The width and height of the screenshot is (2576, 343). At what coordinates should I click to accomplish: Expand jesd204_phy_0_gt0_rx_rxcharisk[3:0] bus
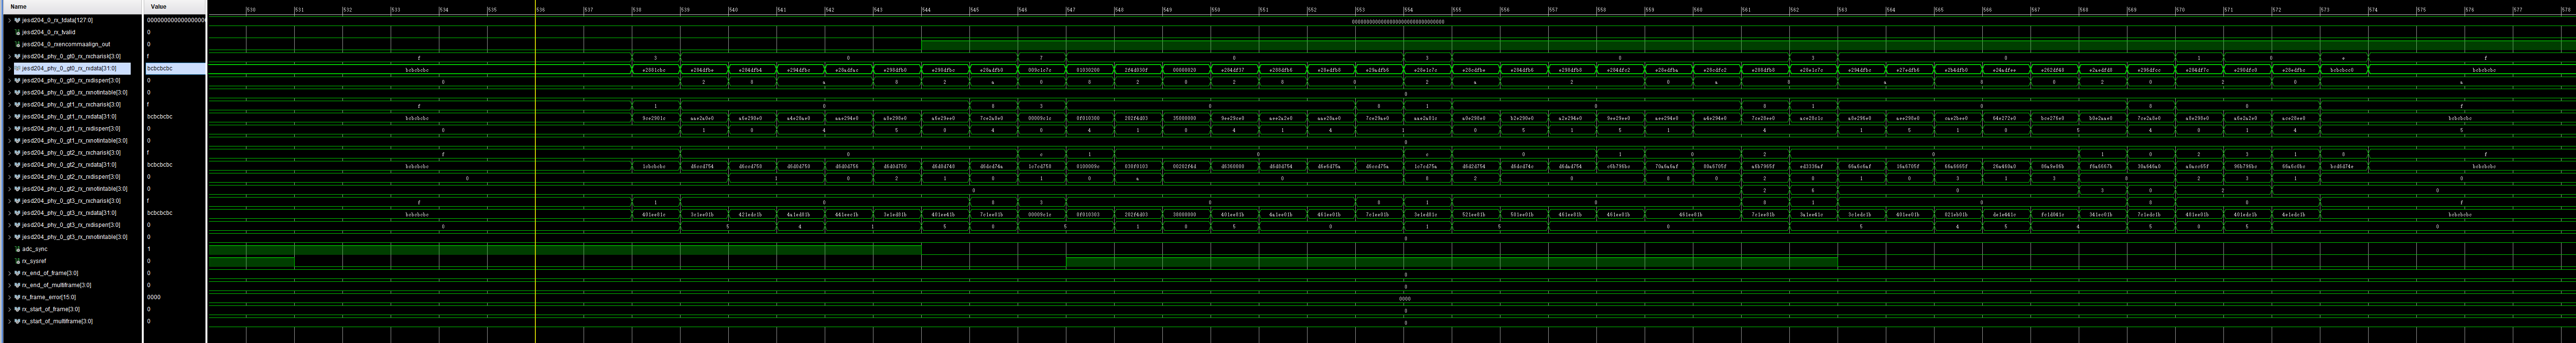click(10, 56)
